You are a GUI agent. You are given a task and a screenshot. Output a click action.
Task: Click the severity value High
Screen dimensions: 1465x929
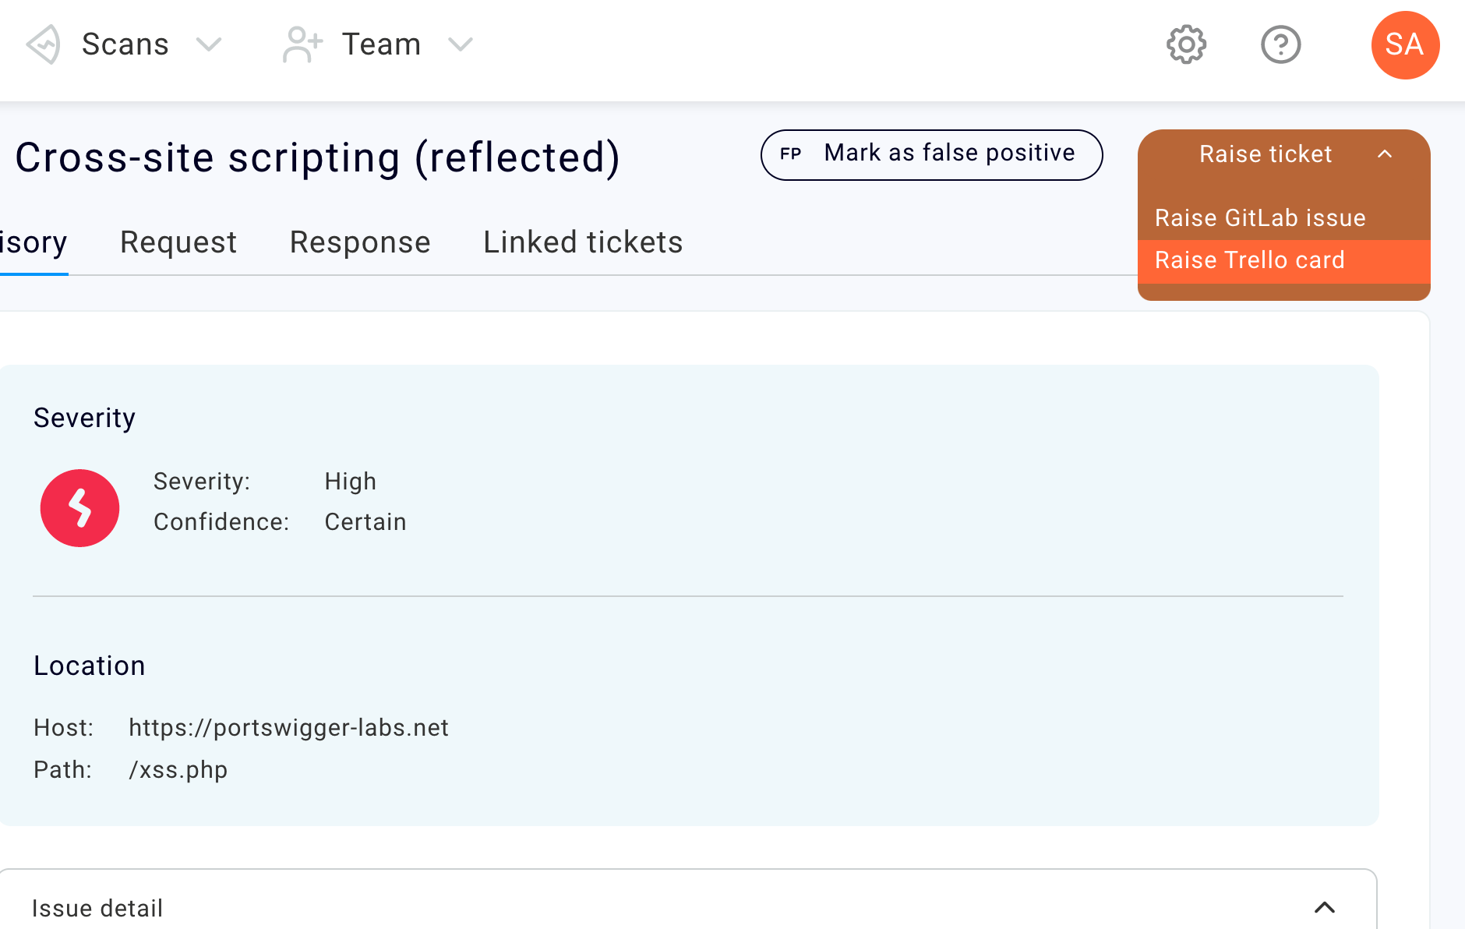pyautogui.click(x=350, y=482)
